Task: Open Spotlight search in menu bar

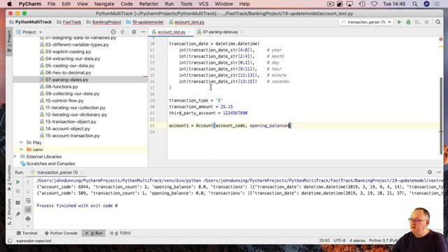Action: (415, 4)
